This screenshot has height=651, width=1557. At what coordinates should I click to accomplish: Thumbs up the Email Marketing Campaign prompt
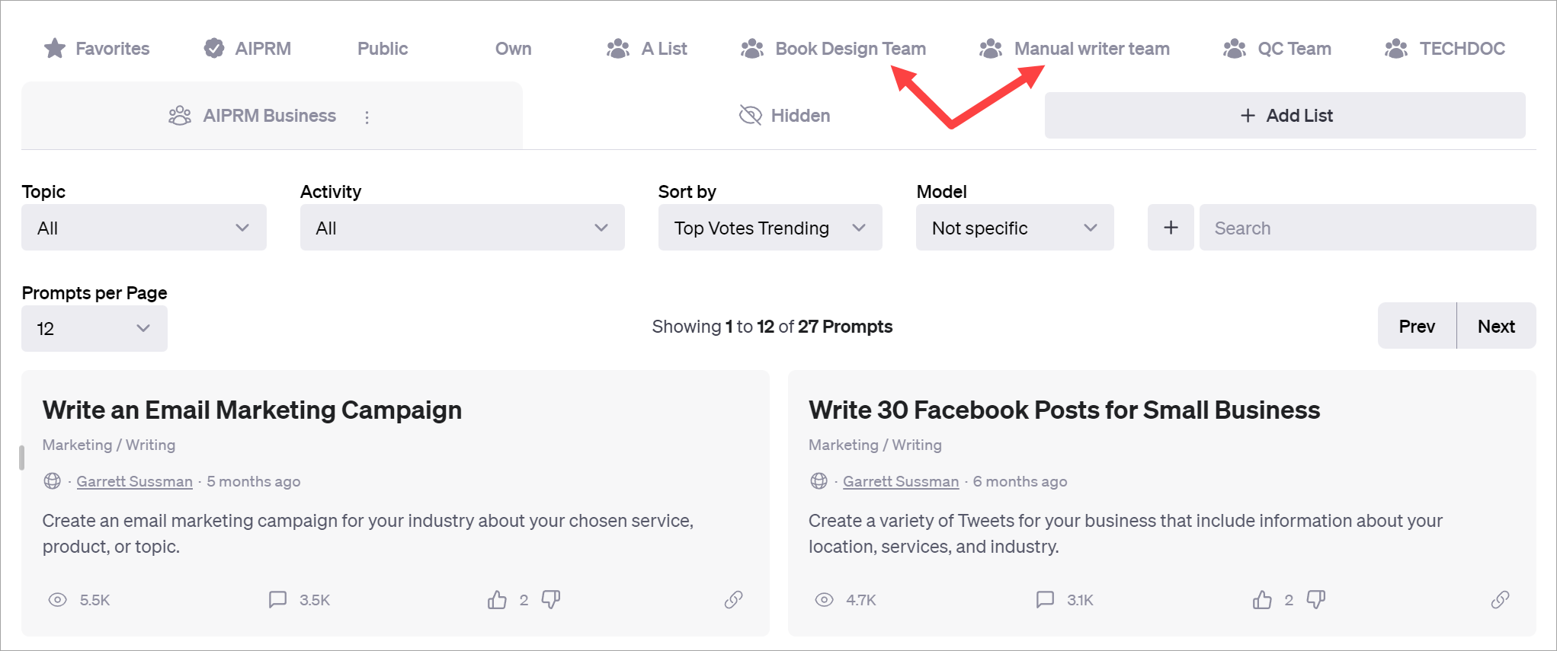click(497, 600)
